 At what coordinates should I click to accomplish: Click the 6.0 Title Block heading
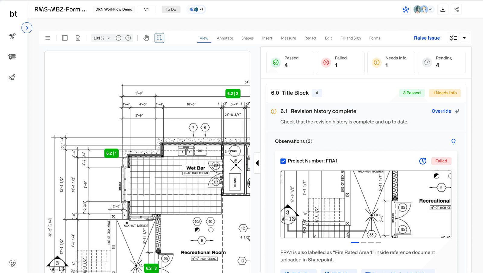click(x=290, y=93)
